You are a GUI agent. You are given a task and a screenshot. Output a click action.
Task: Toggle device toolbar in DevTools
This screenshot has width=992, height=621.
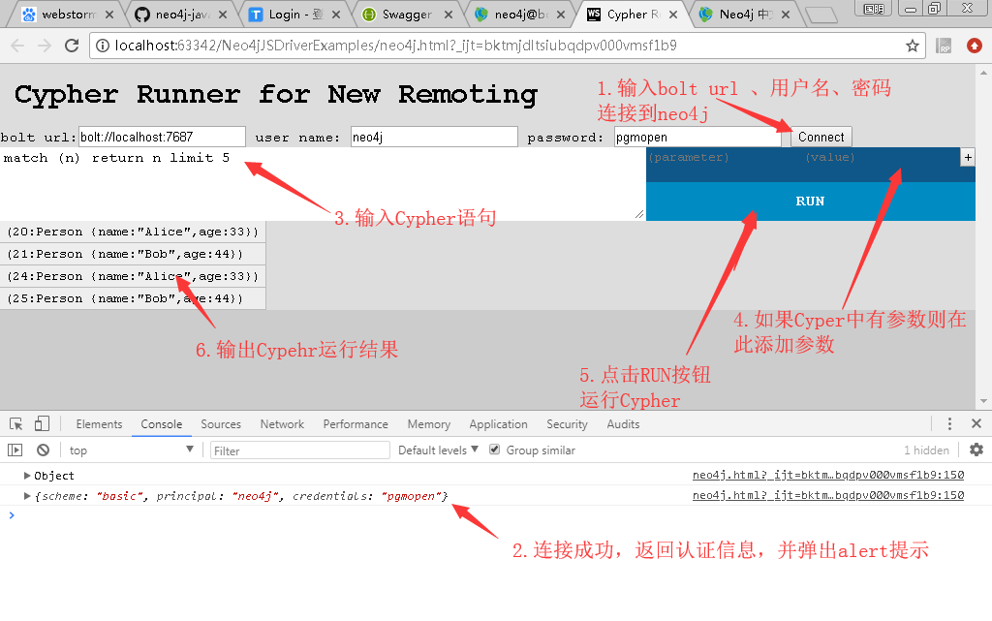[x=42, y=423]
